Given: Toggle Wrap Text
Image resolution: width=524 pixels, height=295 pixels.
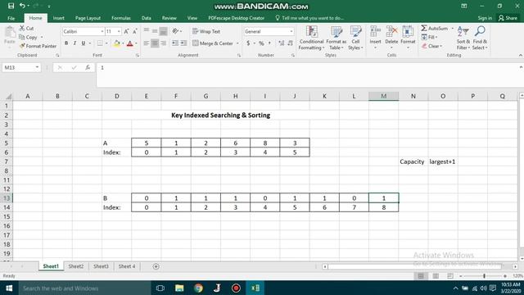Looking at the screenshot, I should point(206,31).
